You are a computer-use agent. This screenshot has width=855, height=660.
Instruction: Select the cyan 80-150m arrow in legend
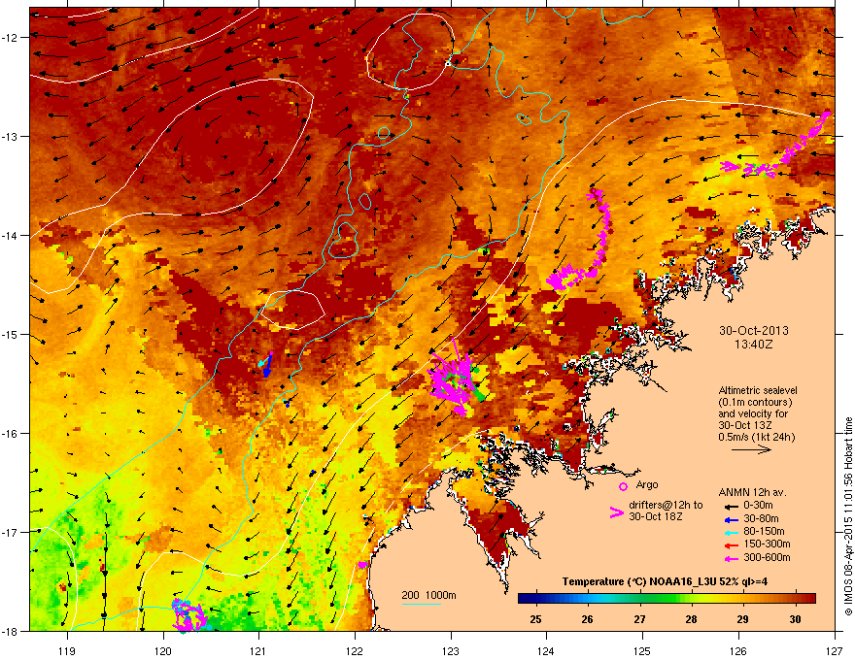[730, 532]
